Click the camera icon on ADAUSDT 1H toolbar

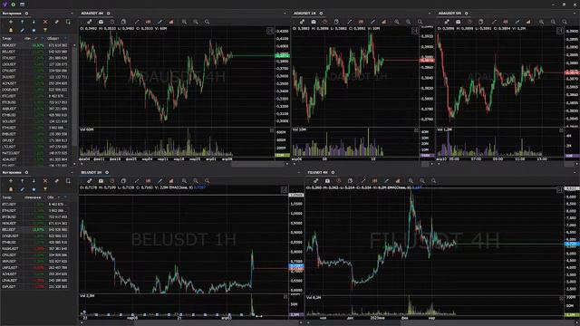[314, 22]
